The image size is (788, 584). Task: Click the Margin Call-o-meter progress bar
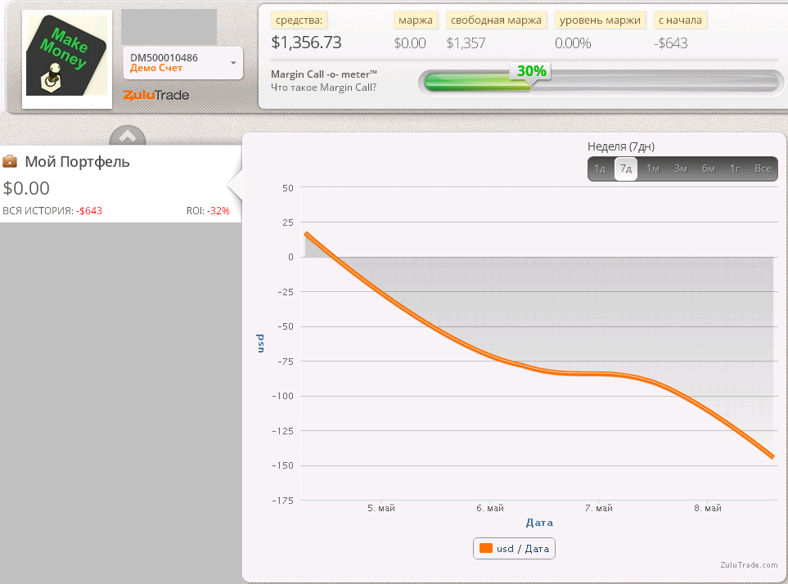point(601,82)
